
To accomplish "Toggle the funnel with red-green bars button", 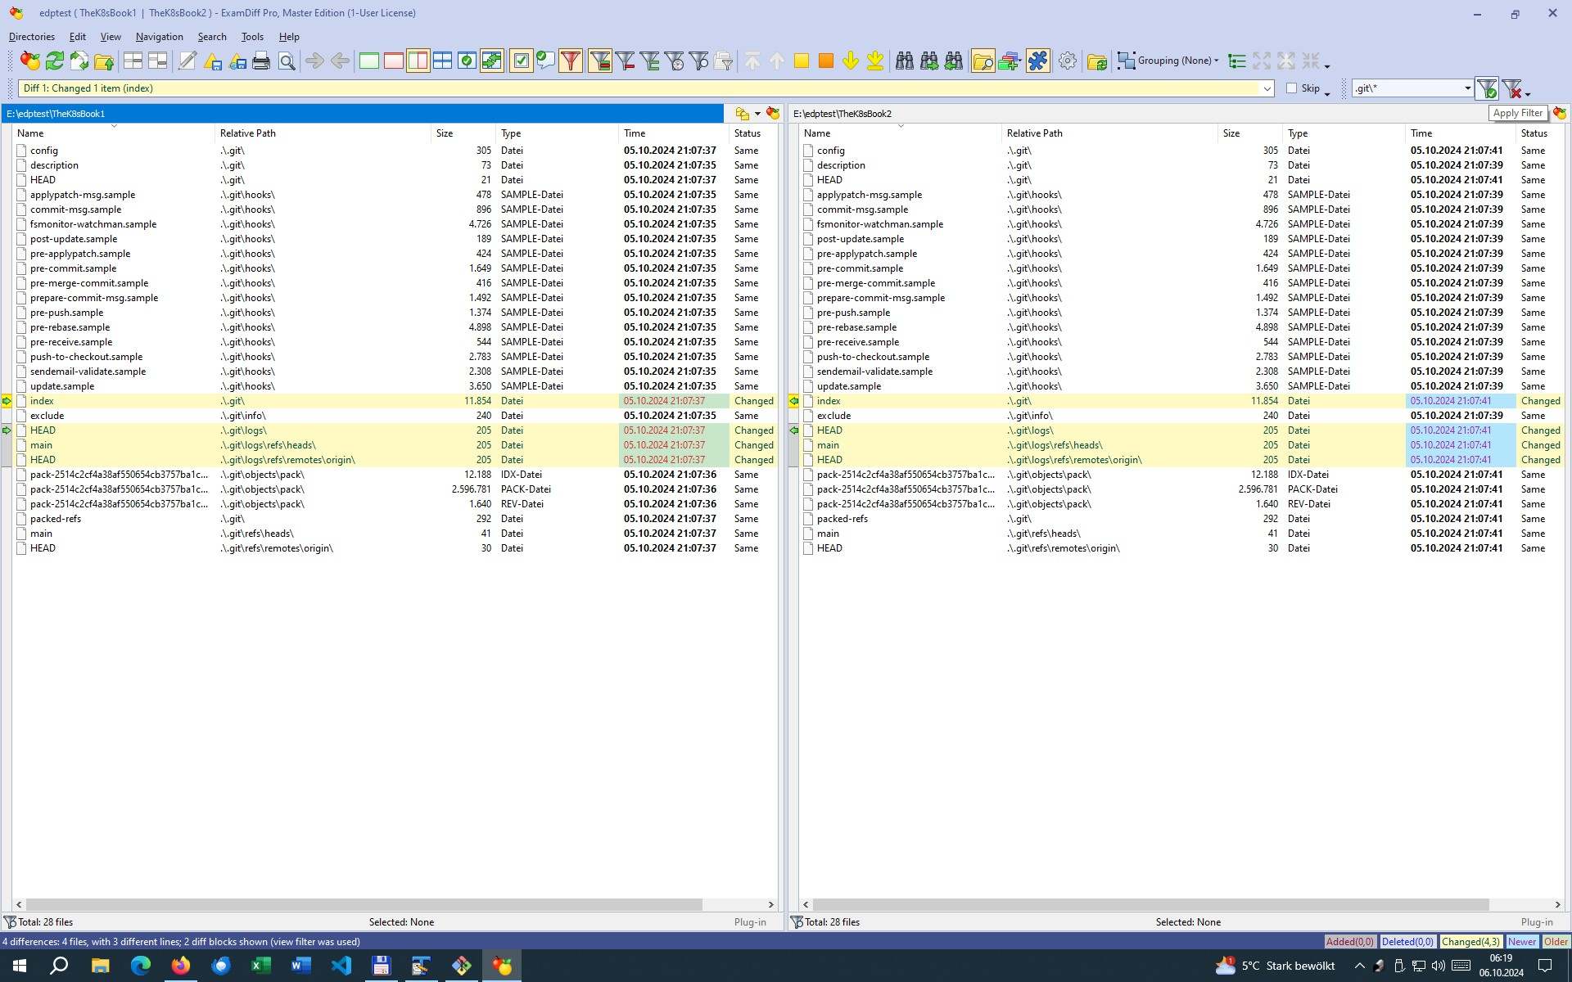I will pyautogui.click(x=600, y=61).
